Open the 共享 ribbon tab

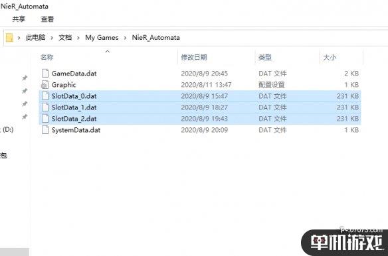pos(19,19)
